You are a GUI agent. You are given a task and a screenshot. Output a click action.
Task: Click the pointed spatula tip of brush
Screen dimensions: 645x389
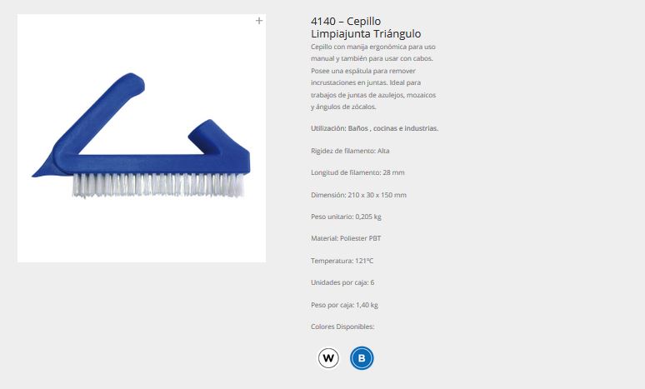(x=43, y=171)
